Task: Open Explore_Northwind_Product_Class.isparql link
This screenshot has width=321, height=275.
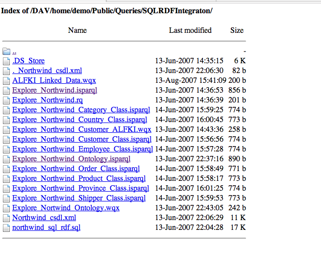Action: tap(79, 178)
